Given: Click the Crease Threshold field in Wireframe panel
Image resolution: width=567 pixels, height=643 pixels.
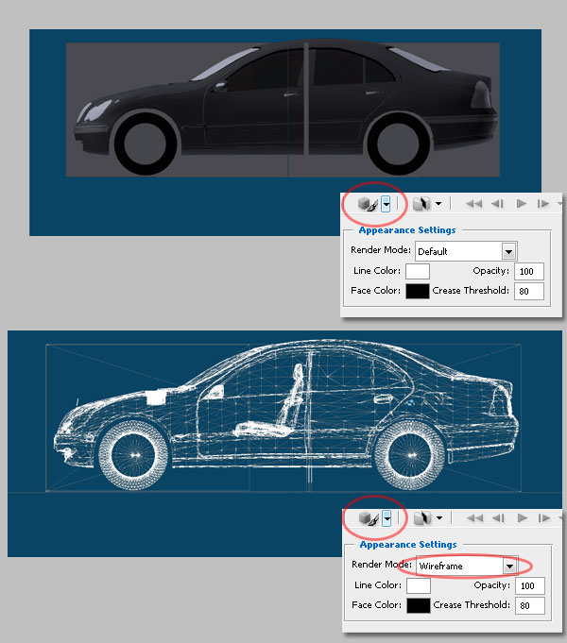Looking at the screenshot, I should coord(530,605).
